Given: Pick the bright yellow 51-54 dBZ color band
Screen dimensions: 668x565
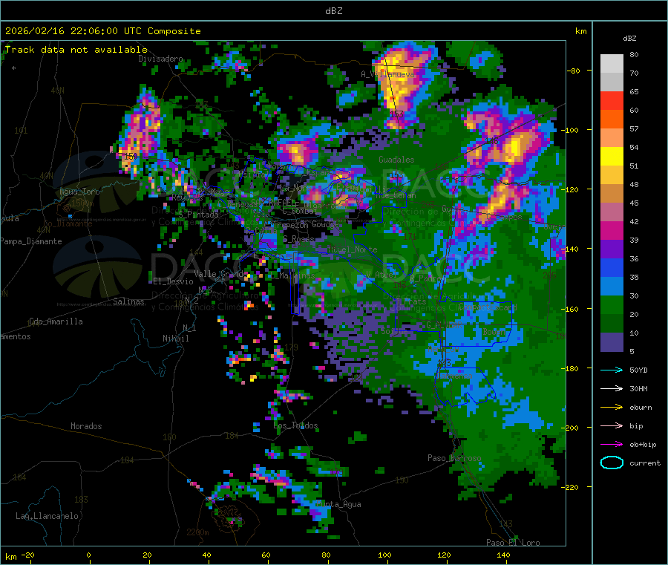Looking at the screenshot, I should point(612,157).
